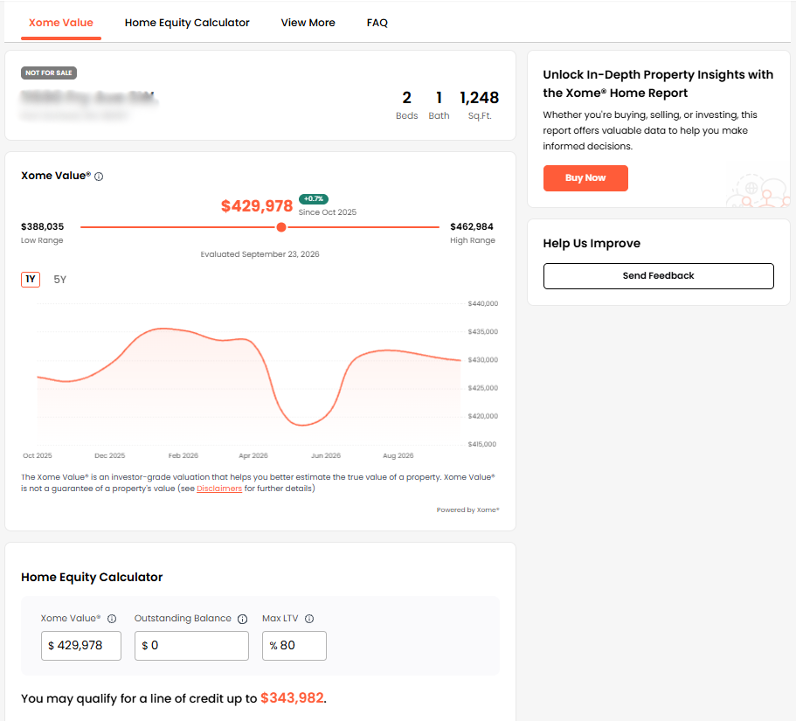The image size is (796, 721).
Task: Click info icon beside Xome Value® heading
Action: 99,177
